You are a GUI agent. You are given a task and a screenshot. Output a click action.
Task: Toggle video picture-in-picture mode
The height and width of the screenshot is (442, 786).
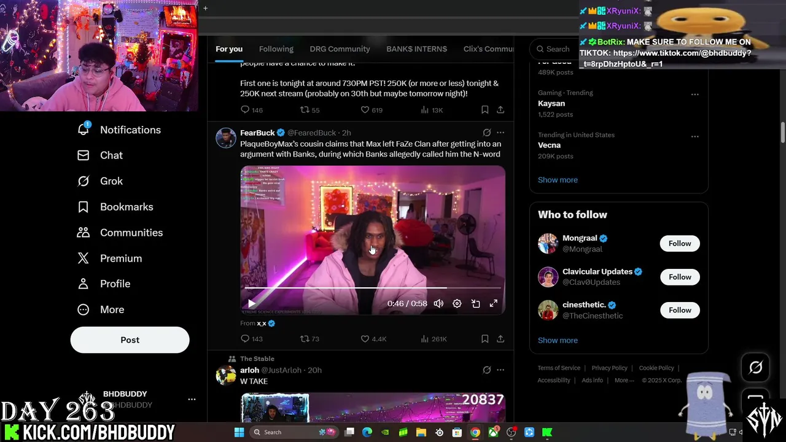coord(475,303)
